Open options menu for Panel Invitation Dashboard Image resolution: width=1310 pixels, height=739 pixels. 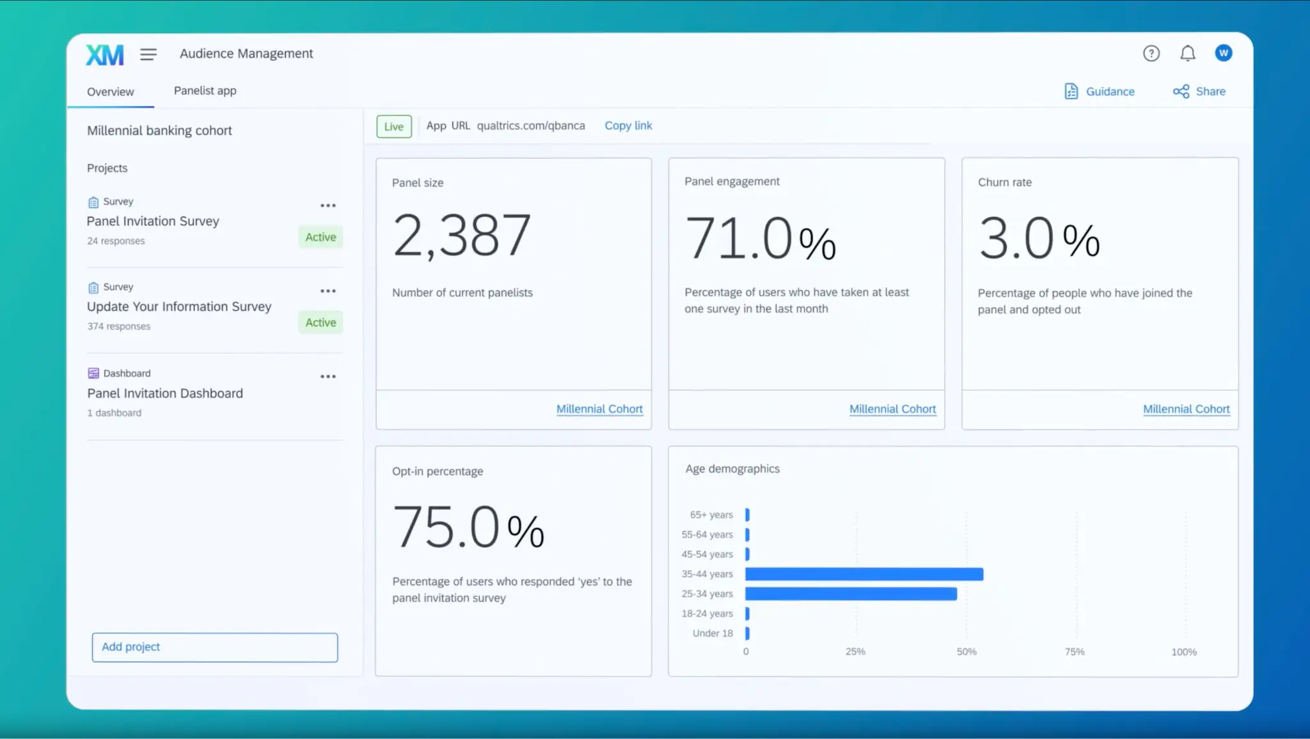pos(328,377)
